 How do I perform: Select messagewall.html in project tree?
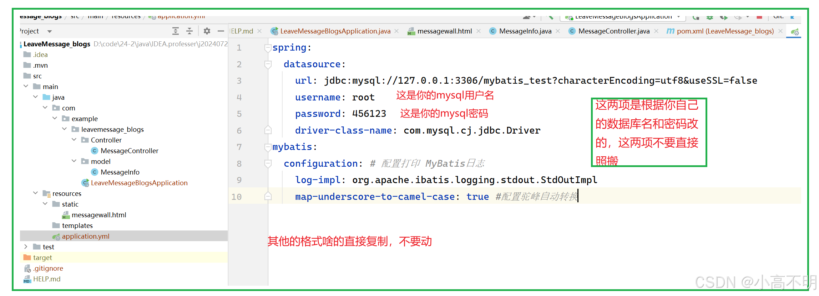pyautogui.click(x=99, y=215)
